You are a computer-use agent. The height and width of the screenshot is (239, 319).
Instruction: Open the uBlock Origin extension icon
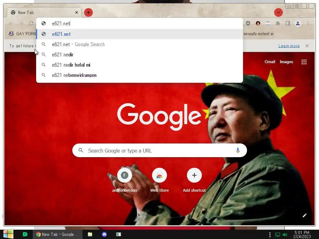click(x=248, y=23)
